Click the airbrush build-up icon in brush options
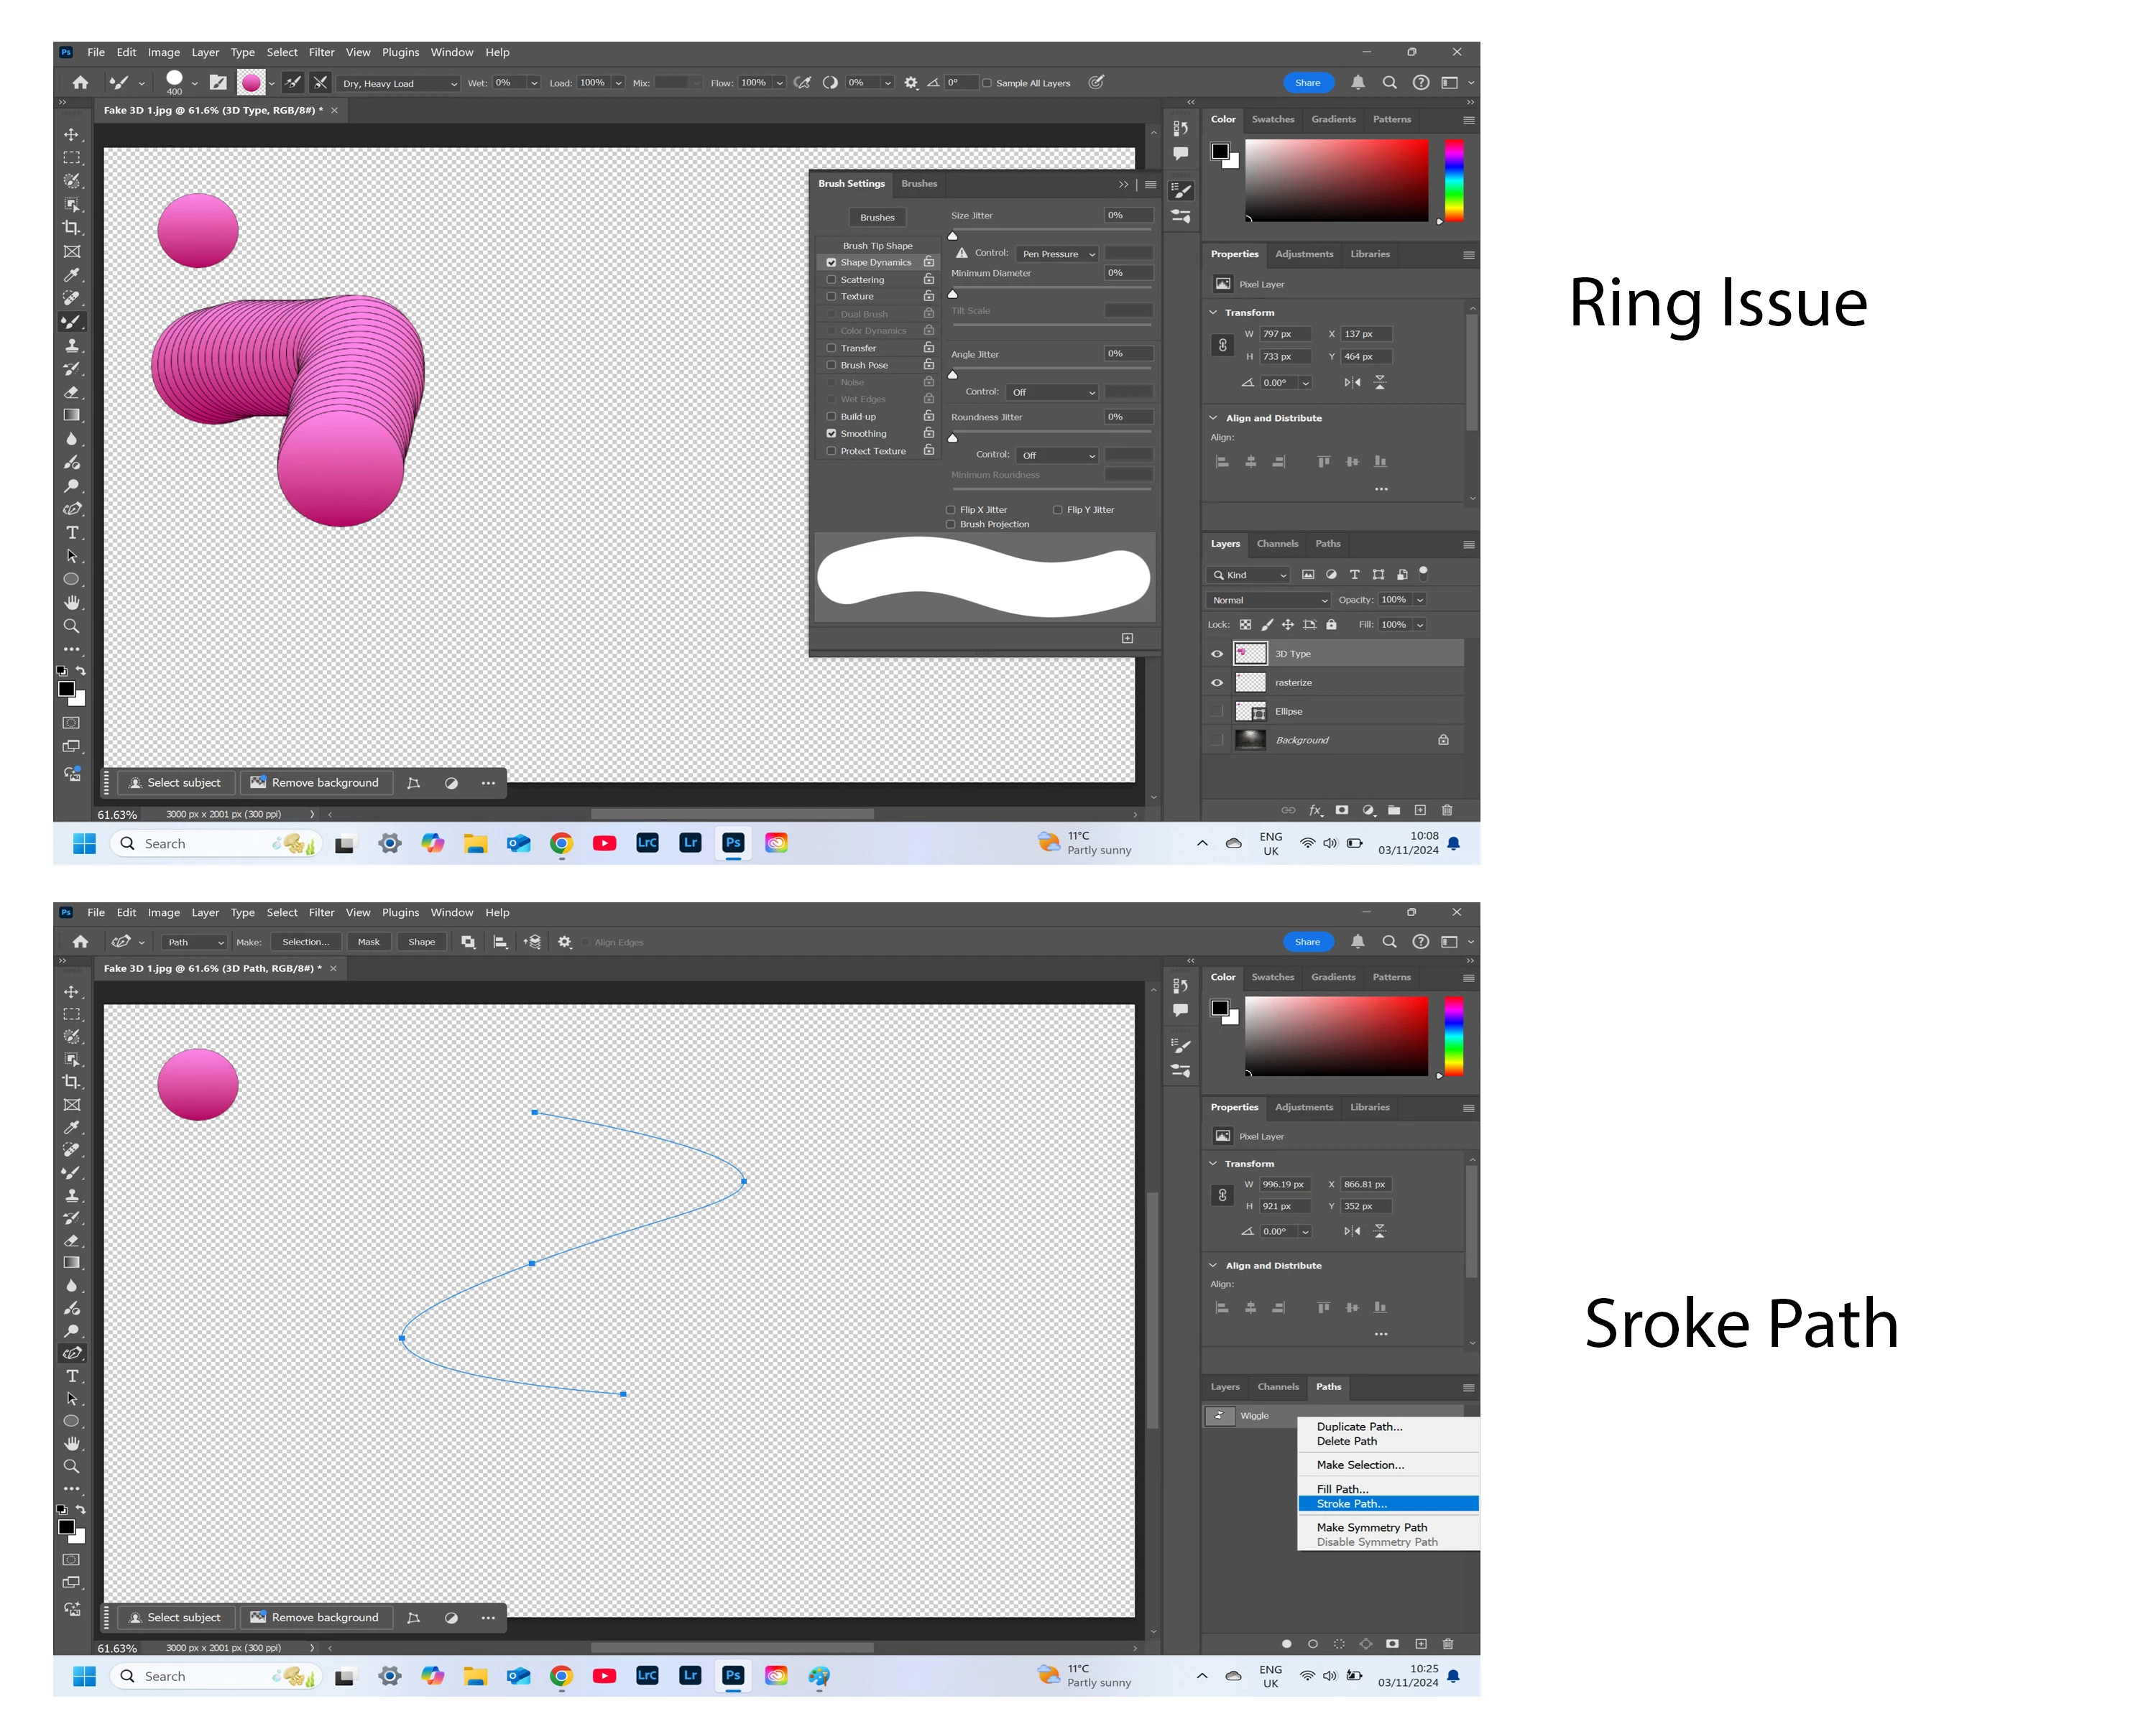The width and height of the screenshot is (2156, 1724). (x=802, y=83)
